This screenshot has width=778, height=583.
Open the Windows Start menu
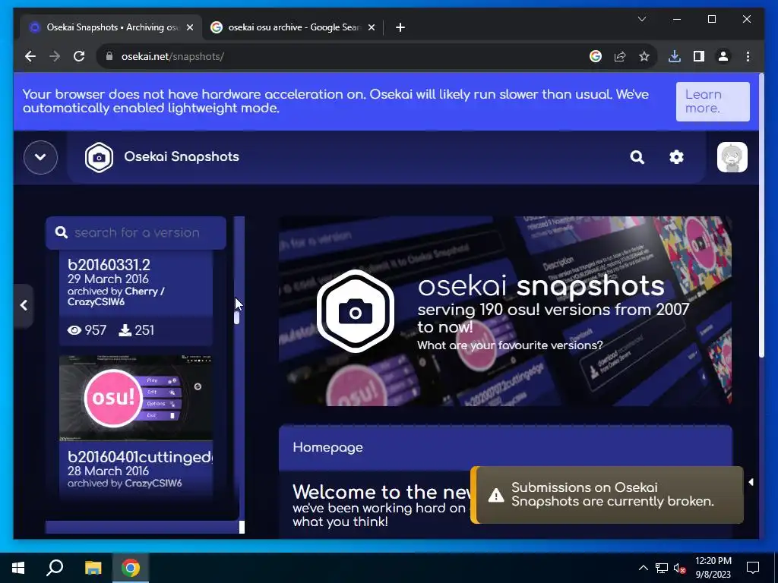[x=18, y=568]
